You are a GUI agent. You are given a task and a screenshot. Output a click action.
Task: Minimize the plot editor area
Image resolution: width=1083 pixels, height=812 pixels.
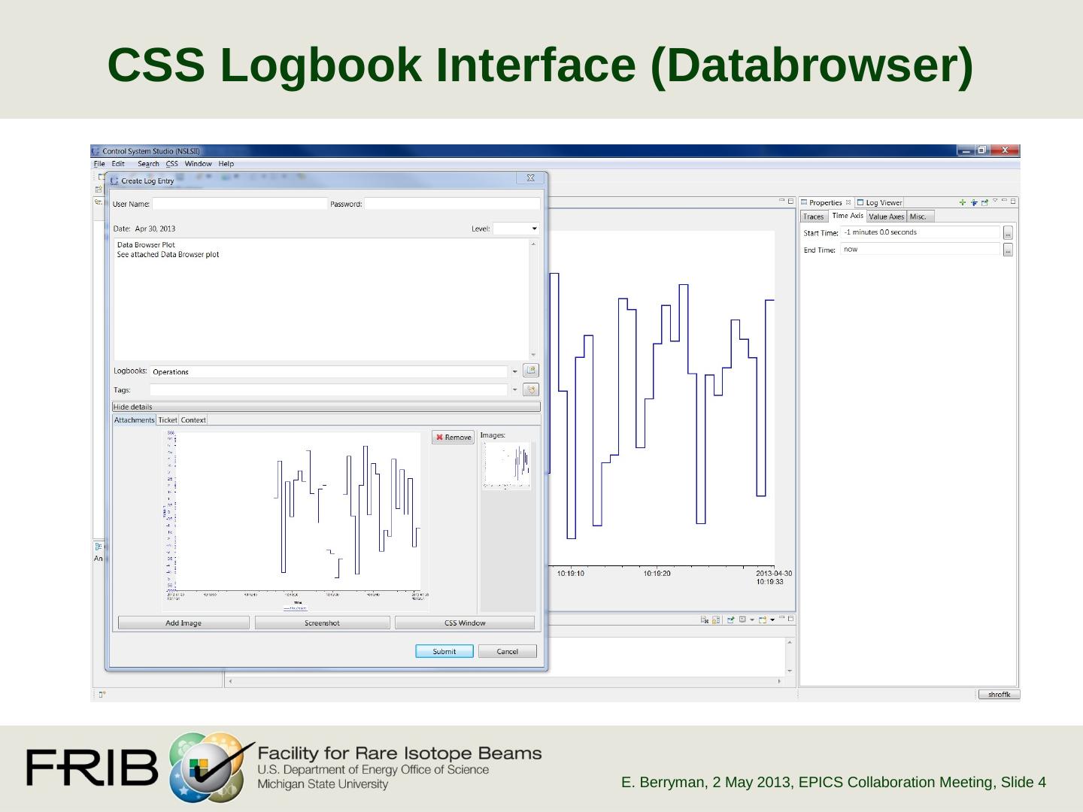click(782, 200)
